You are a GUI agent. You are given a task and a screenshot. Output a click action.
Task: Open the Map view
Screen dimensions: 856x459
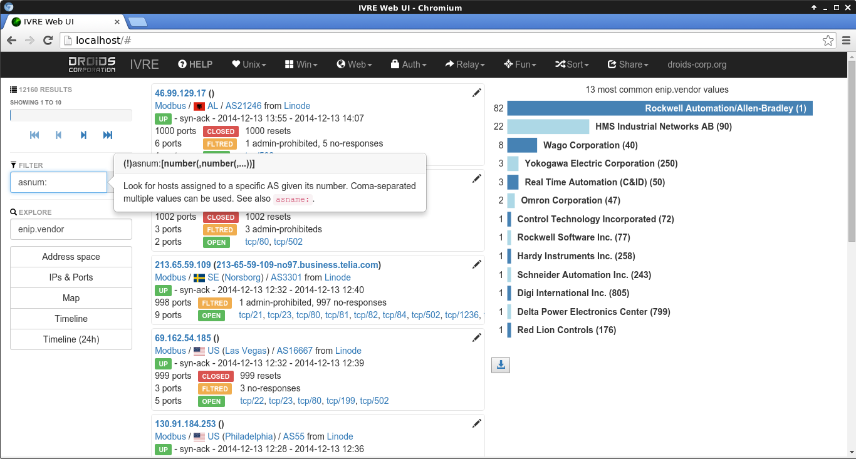[x=71, y=298]
